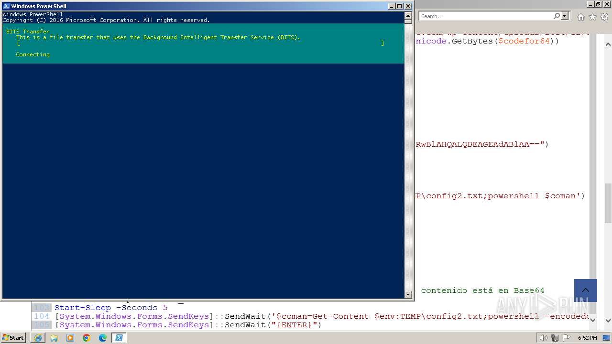Minimize the Internet Explorer window
Screen dimensions: 612x344
(x=590, y=4)
